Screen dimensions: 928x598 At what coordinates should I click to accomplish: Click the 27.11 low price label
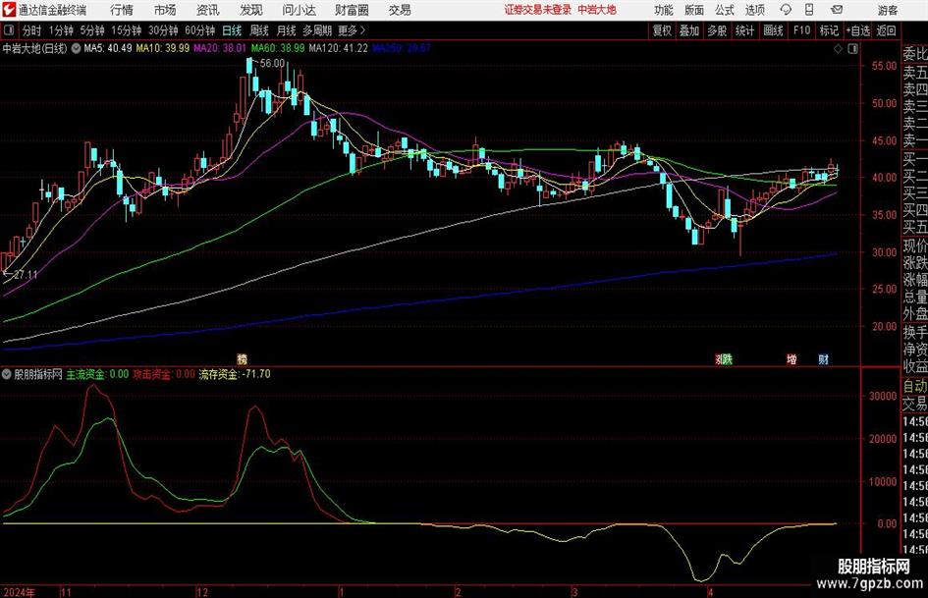click(25, 275)
